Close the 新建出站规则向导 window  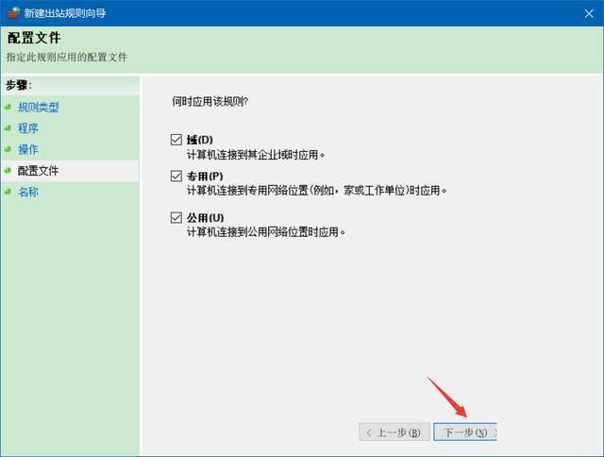click(x=589, y=13)
